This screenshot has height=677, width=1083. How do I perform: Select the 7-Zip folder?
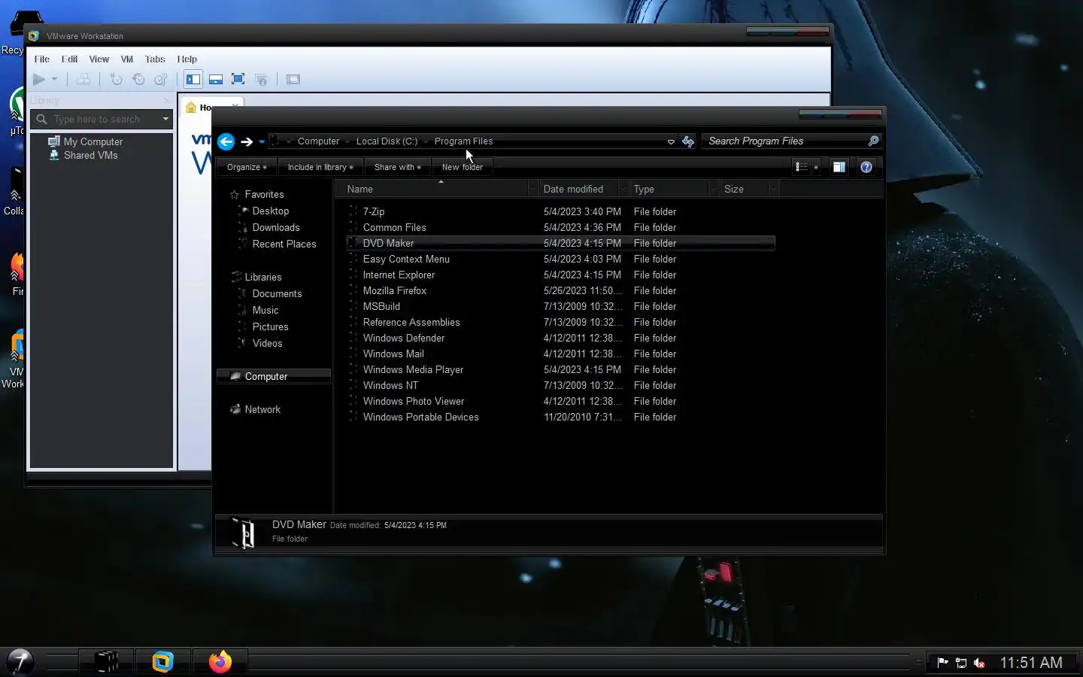tap(560, 212)
